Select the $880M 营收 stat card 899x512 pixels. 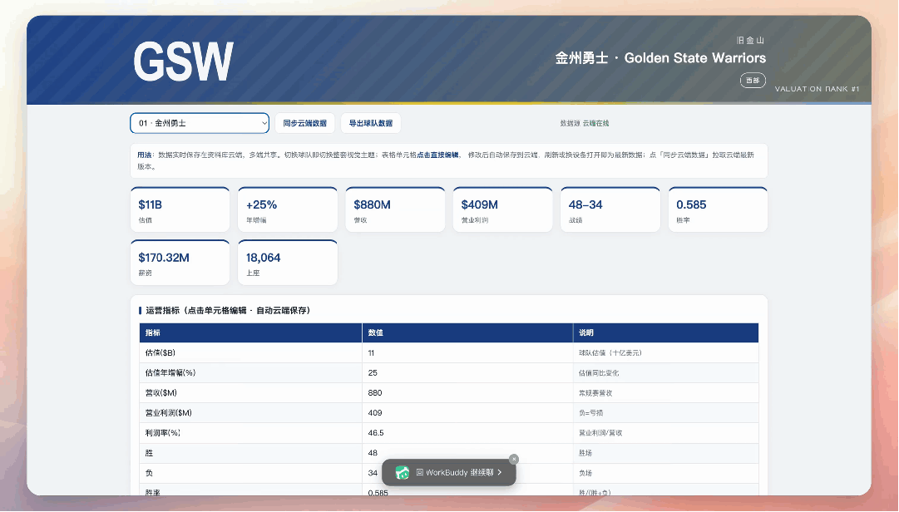395,209
